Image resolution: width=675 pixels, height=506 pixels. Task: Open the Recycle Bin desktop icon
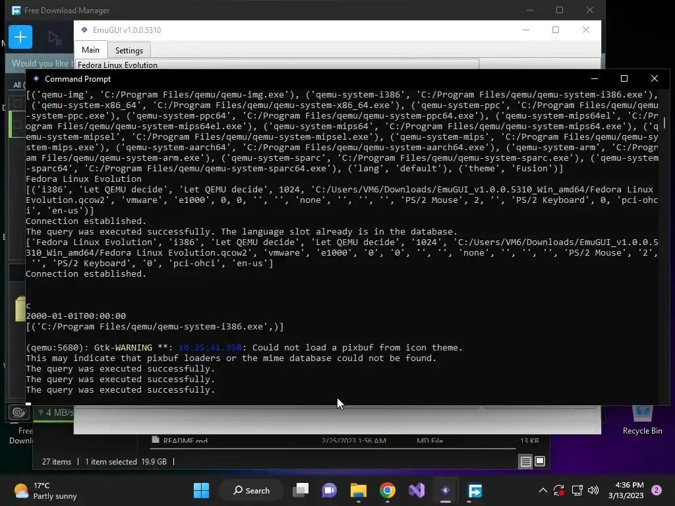(x=642, y=421)
